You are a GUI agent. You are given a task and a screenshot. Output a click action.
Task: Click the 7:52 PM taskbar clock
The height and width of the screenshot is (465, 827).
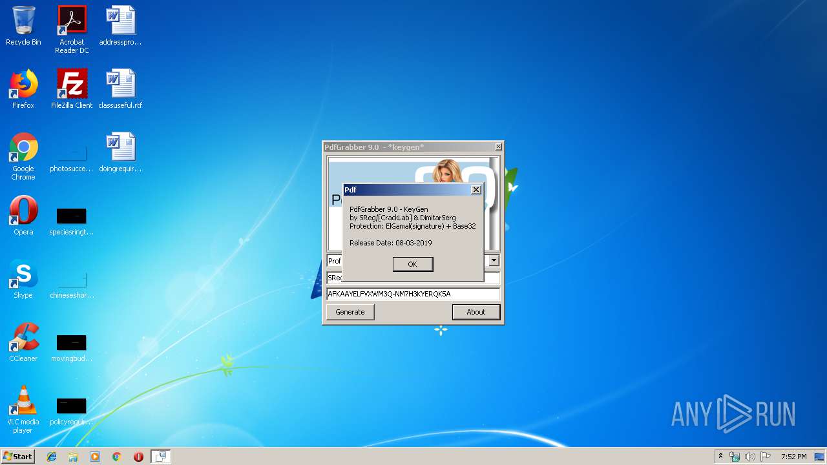click(x=793, y=457)
